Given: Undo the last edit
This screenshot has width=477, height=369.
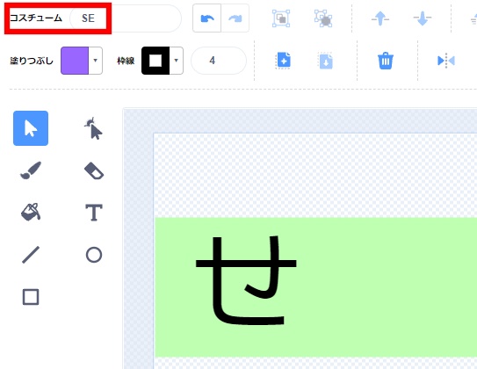Looking at the screenshot, I should pos(206,18).
